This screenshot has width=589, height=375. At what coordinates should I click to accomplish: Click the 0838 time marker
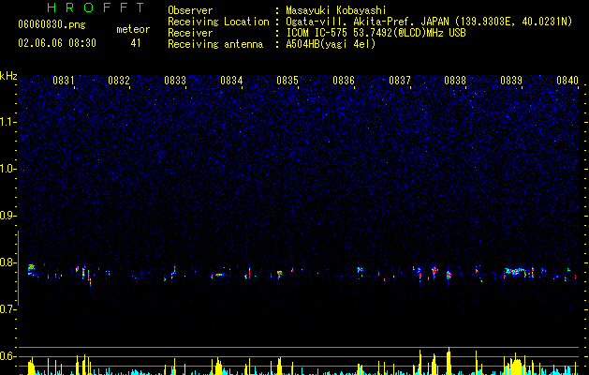[x=455, y=81]
